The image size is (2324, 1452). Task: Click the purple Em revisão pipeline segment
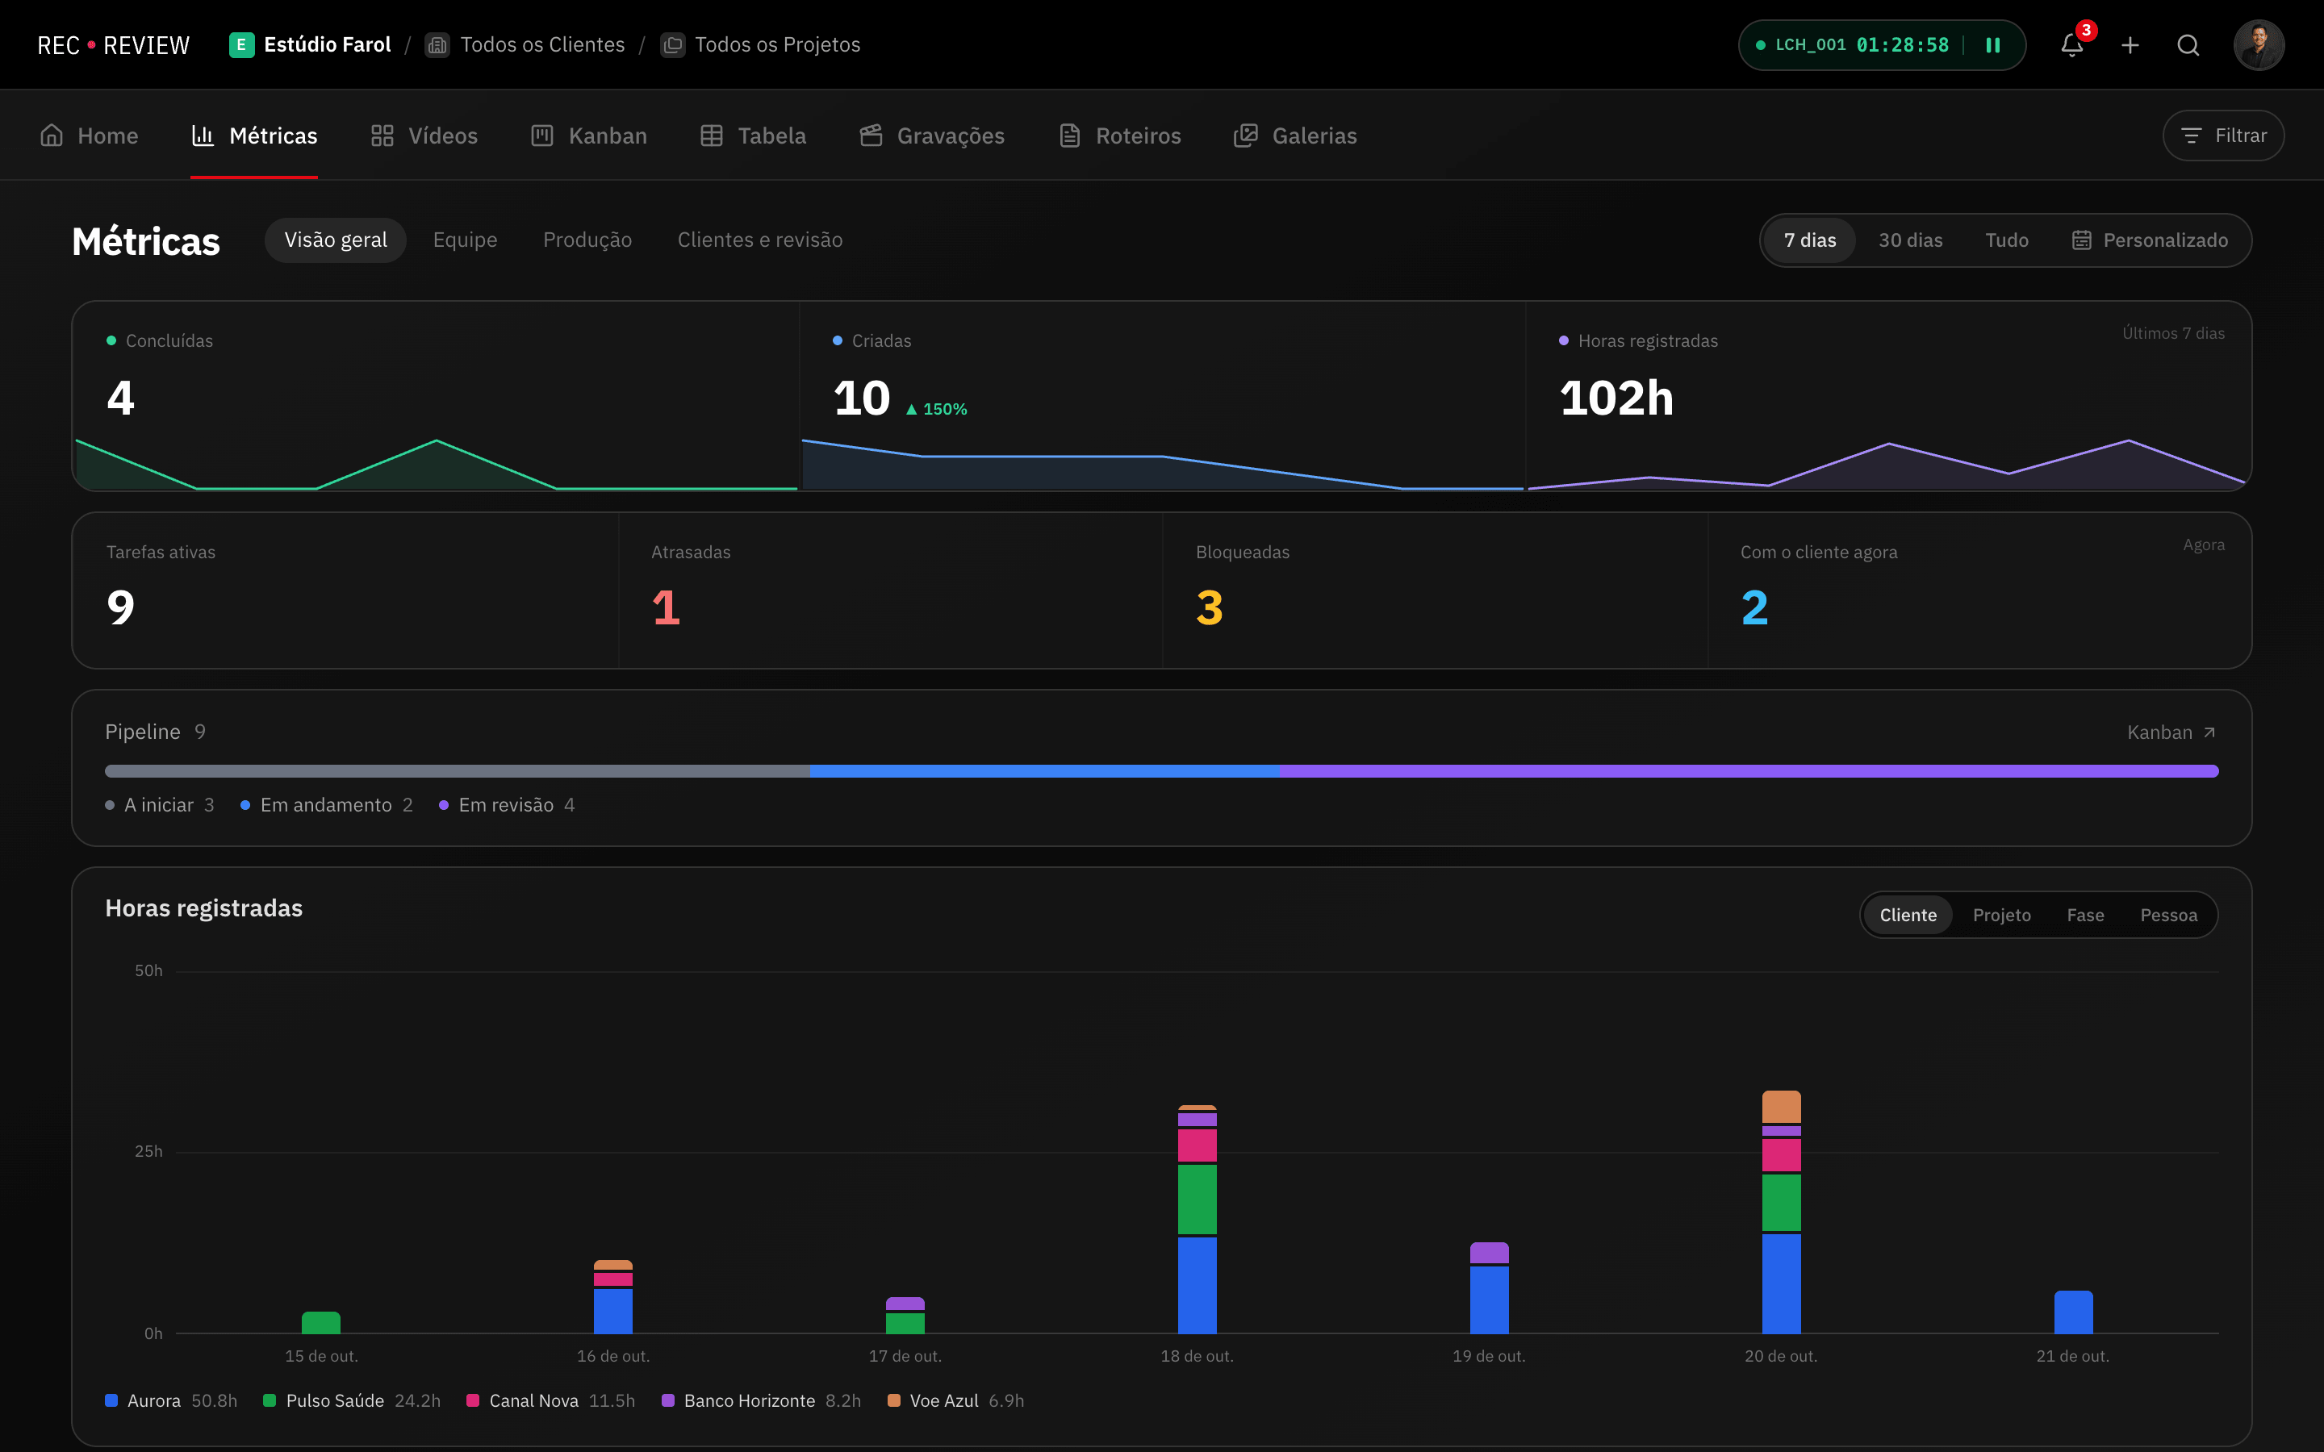1749,771
